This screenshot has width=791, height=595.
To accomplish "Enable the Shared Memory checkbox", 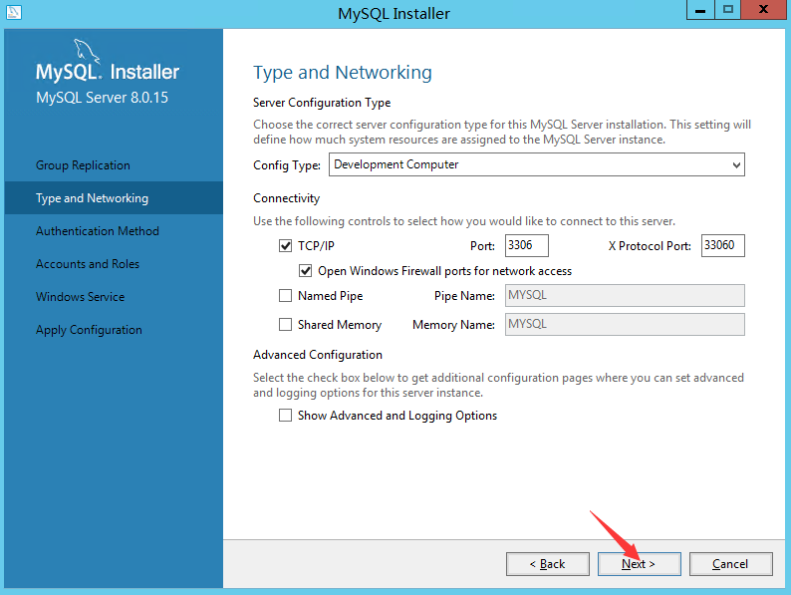I will coord(286,324).
